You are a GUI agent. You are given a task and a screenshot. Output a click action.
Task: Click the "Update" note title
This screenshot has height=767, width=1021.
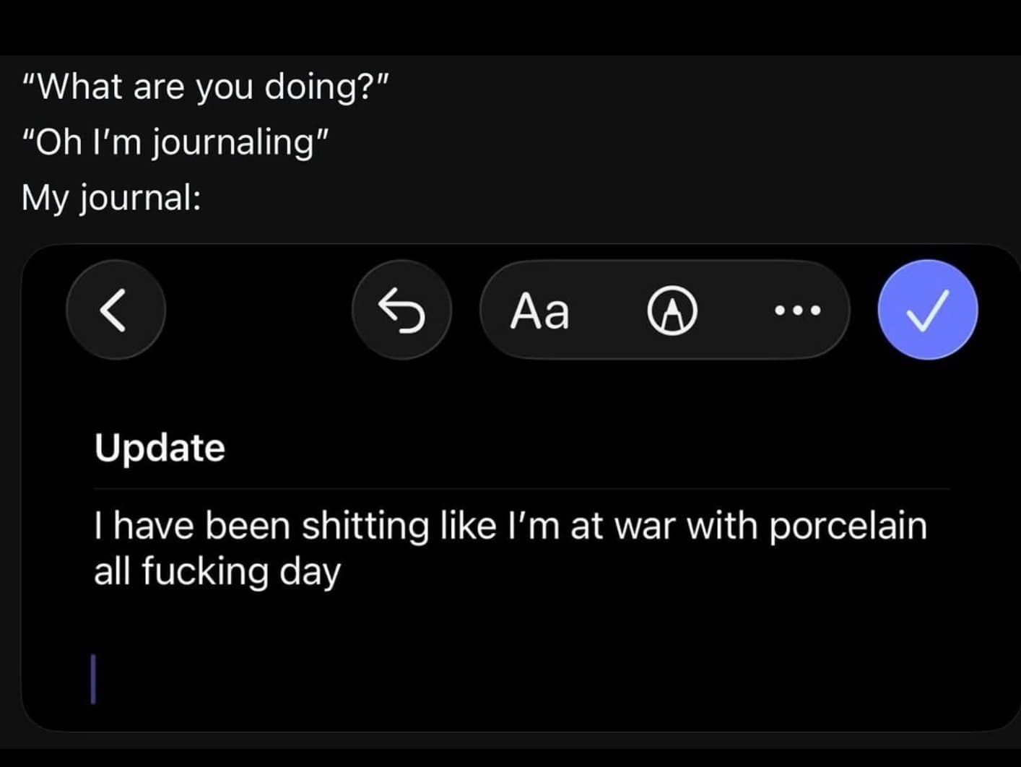click(x=160, y=448)
